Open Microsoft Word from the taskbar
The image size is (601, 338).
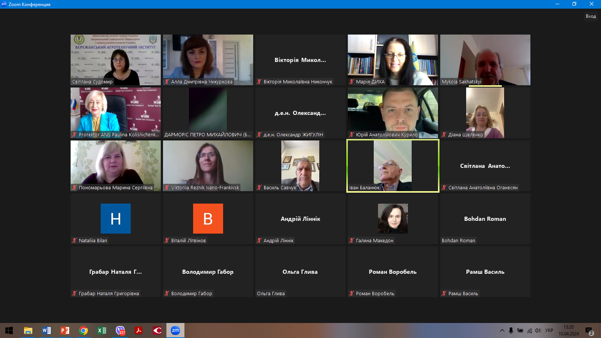point(47,330)
